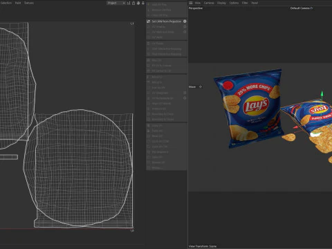Click the viewport hamburger menu icon
332x249 pixels.
coord(191,3)
